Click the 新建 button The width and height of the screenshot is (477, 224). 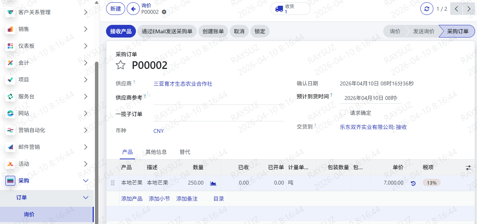coord(116,9)
